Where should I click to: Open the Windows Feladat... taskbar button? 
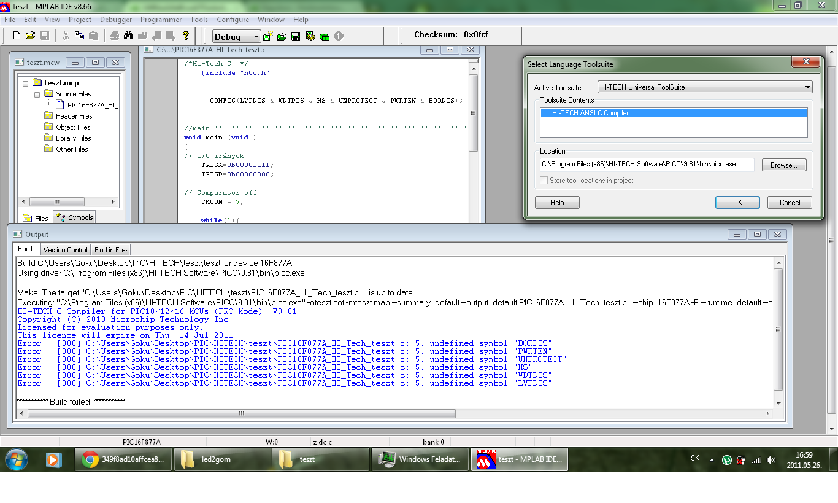coord(420,459)
